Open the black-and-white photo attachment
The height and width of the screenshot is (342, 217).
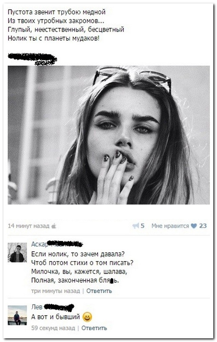(109, 135)
